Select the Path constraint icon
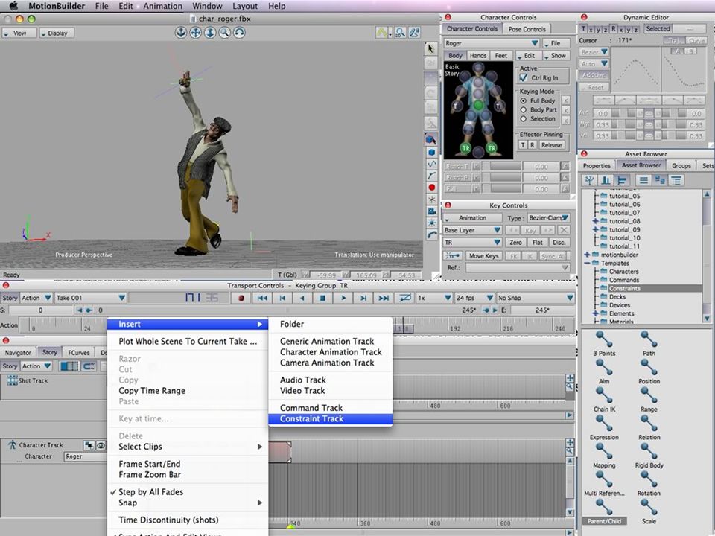 coord(649,339)
